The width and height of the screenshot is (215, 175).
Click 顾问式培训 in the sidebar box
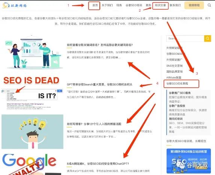[176, 119]
